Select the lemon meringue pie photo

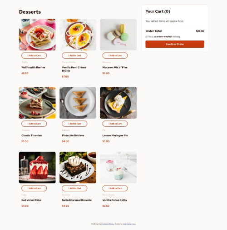(x=118, y=103)
